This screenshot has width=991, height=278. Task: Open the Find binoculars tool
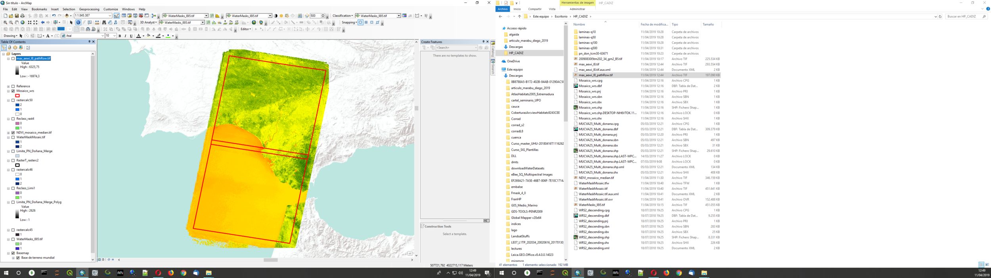point(104,23)
